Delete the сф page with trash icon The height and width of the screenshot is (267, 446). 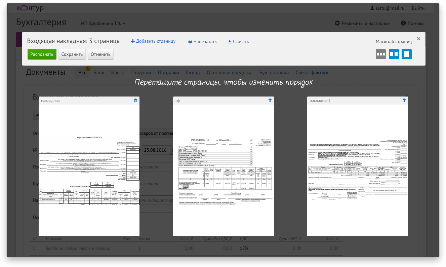(270, 100)
